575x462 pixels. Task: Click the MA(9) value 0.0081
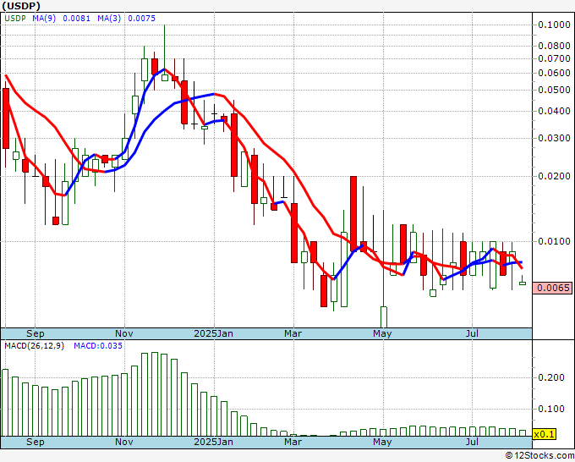coord(76,19)
